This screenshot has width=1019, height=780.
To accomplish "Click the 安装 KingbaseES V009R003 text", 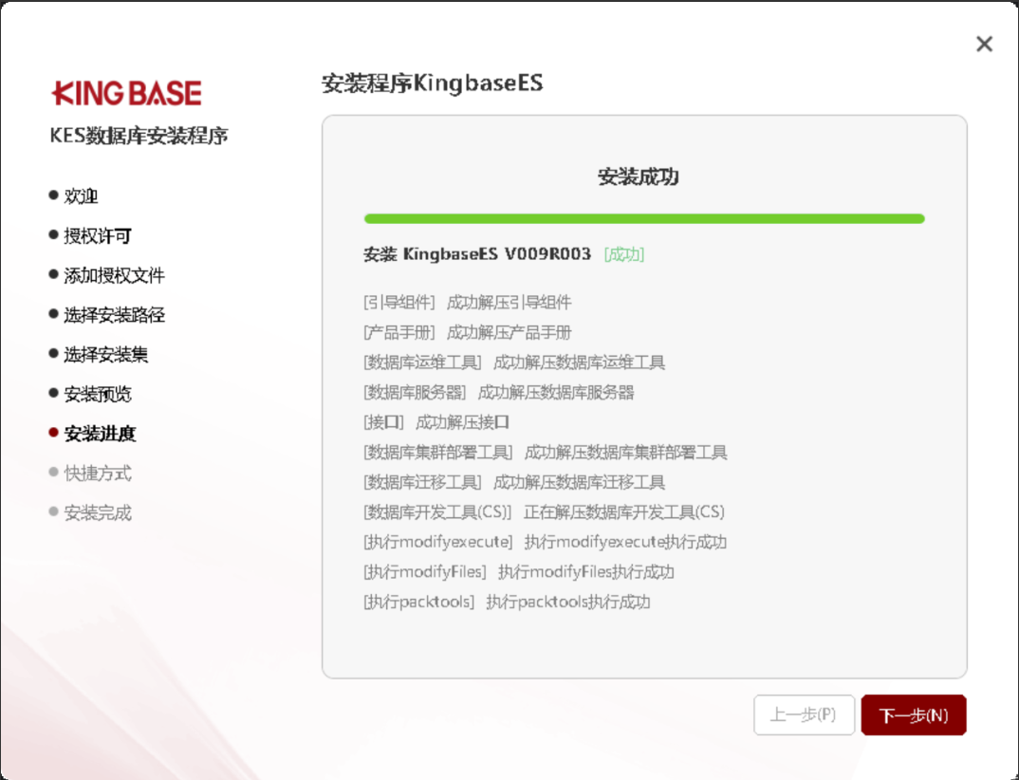I will tap(477, 254).
